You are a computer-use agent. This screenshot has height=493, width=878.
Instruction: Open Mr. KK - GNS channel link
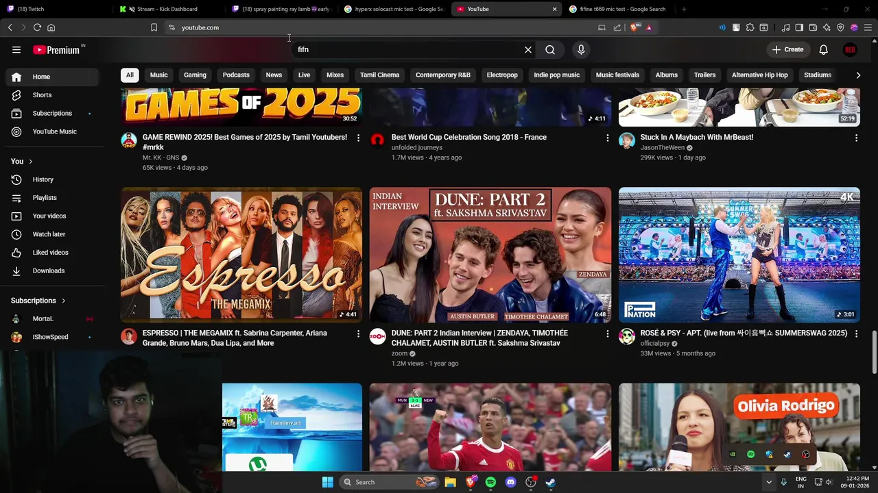click(x=161, y=157)
